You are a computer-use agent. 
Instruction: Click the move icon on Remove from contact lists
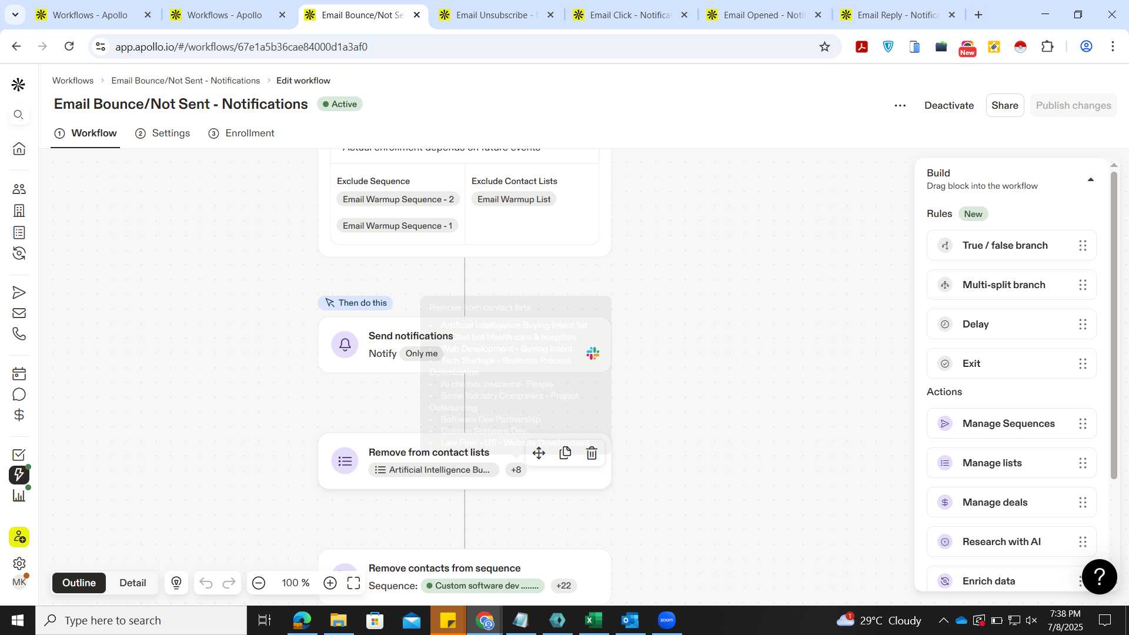539,453
